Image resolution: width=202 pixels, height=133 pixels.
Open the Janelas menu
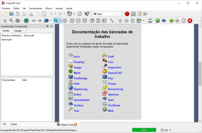[59, 8]
